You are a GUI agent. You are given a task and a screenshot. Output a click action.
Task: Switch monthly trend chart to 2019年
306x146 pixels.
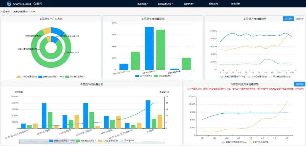pyautogui.click(x=300, y=19)
